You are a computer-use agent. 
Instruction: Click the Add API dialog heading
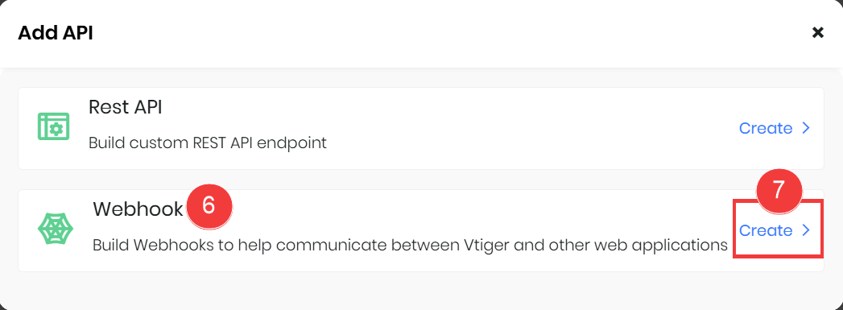(x=56, y=33)
